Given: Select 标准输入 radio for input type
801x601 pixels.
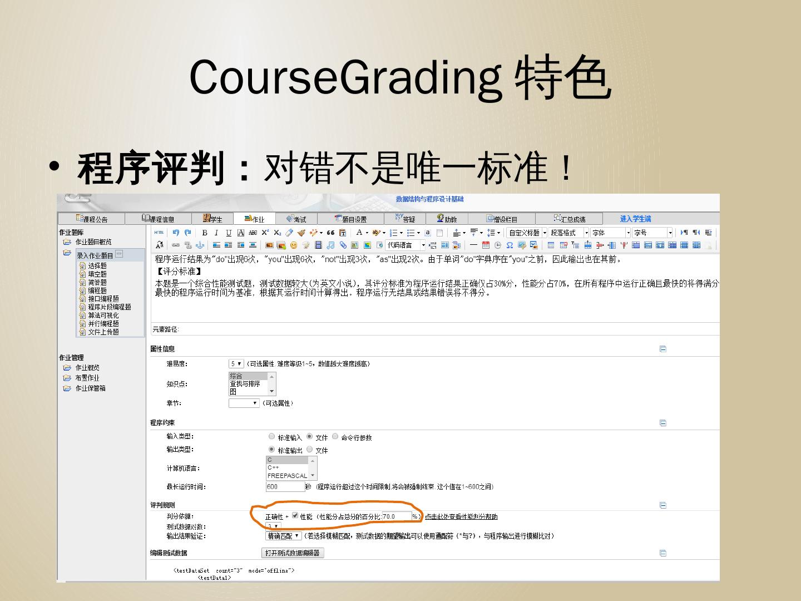Looking at the screenshot, I should point(271,437).
